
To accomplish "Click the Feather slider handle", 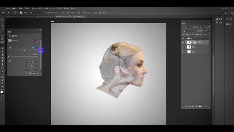I will (x=9, y=57).
